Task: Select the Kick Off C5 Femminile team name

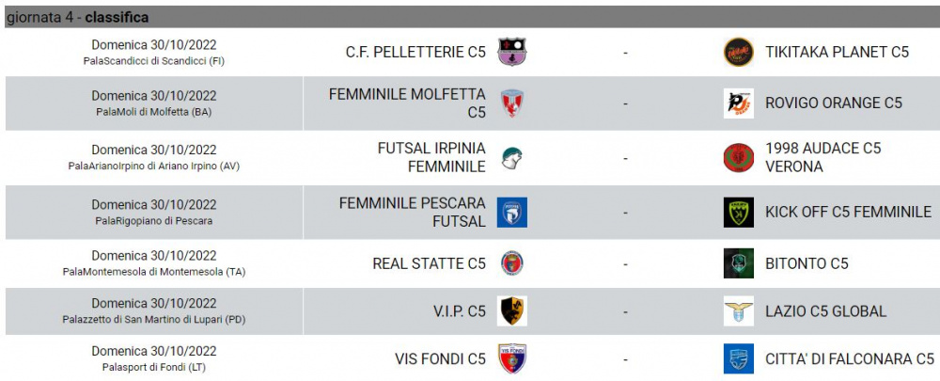Action: tap(848, 212)
